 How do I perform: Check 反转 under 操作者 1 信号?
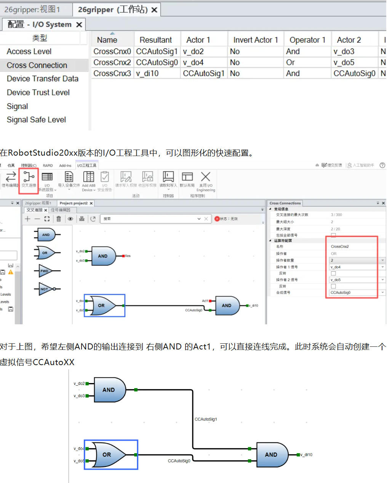coord(333,274)
